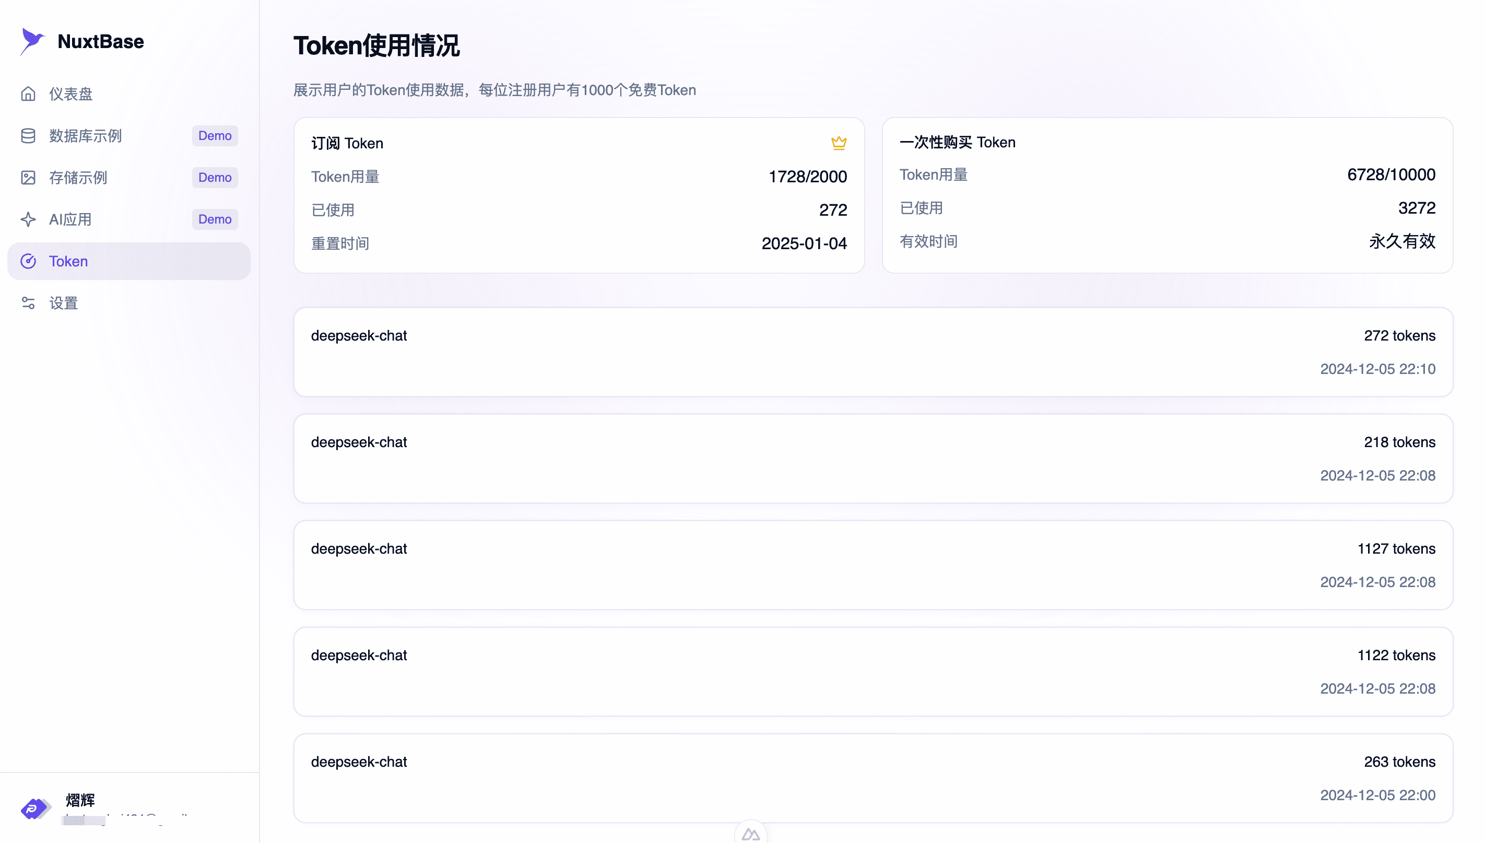Open the 仪表盘 dashboard menu item

coord(129,94)
